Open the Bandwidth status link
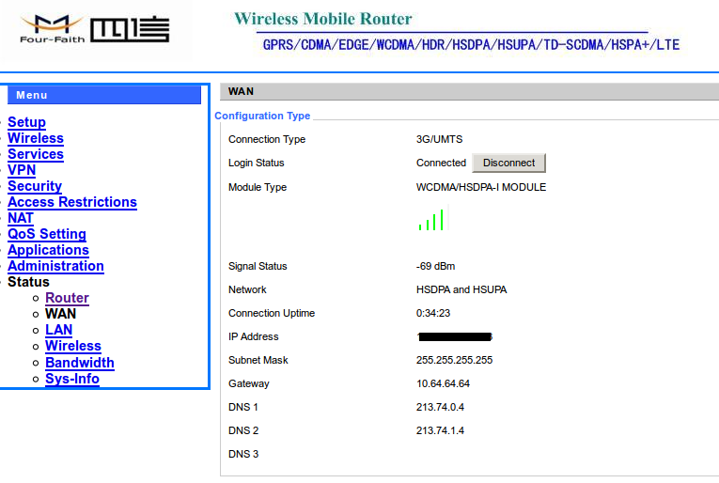This screenshot has width=719, height=483. pyautogui.click(x=80, y=363)
